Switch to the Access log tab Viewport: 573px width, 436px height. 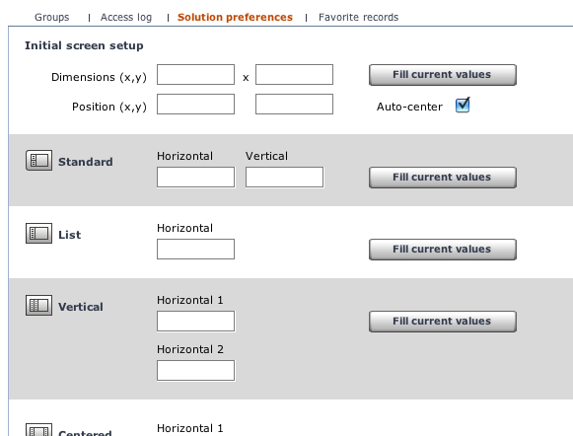(126, 17)
